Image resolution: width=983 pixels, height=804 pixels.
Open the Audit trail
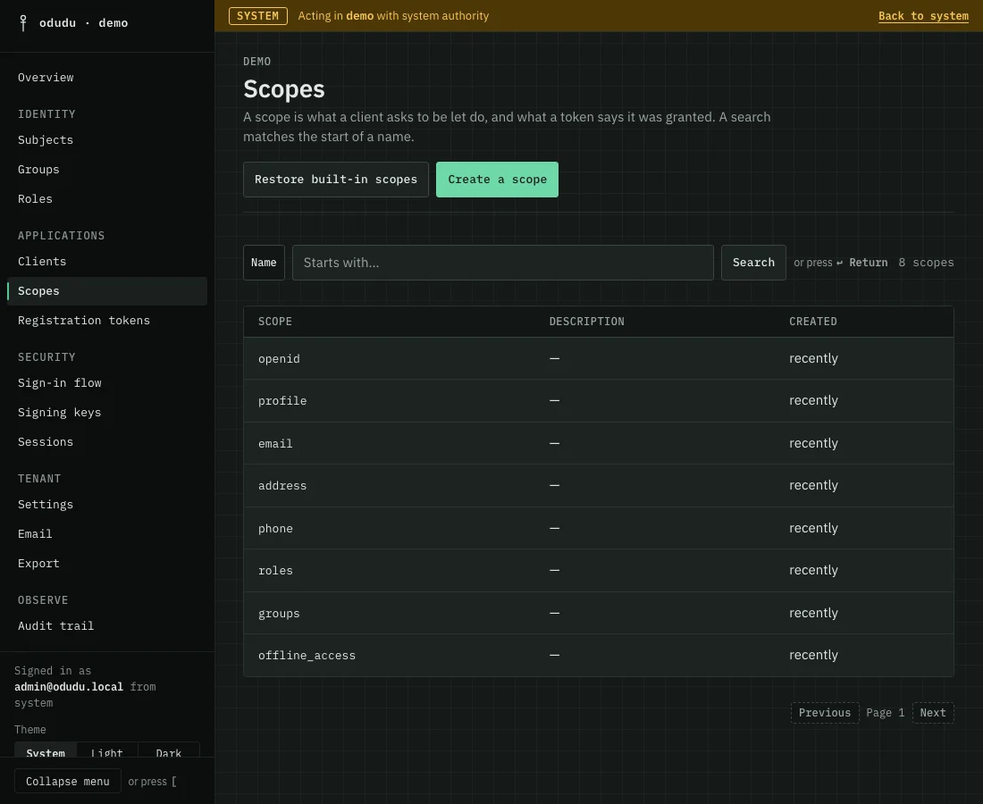tap(107, 626)
